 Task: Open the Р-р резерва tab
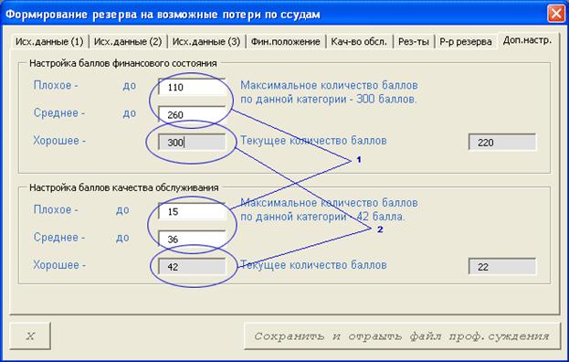click(466, 42)
